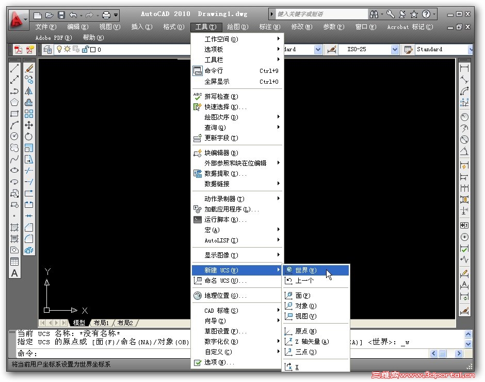The image size is (485, 382).
Task: Choose 加载应用程序 menu entry
Action: tap(237, 209)
